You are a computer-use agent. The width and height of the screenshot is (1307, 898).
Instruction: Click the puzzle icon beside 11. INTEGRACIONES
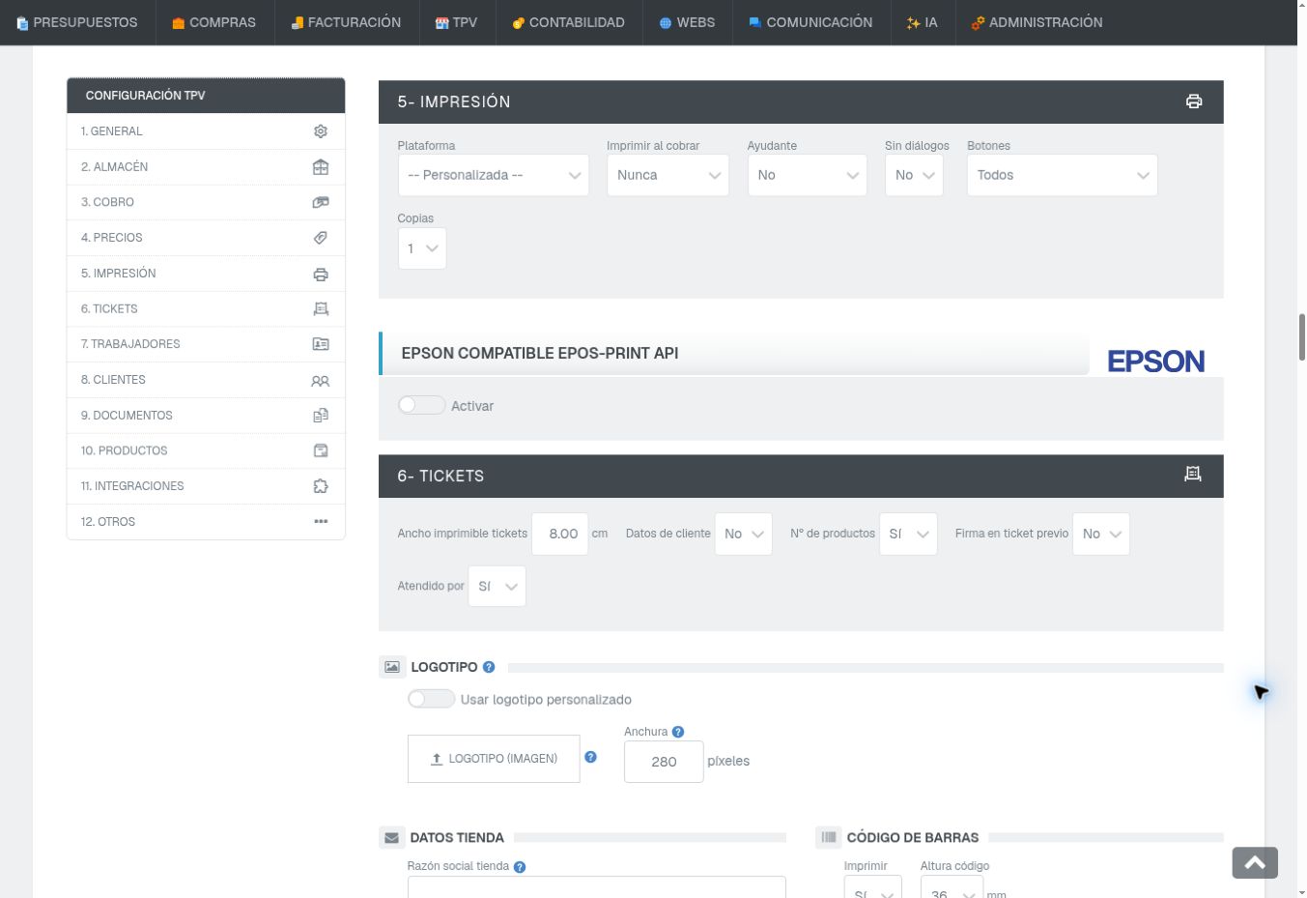[321, 486]
